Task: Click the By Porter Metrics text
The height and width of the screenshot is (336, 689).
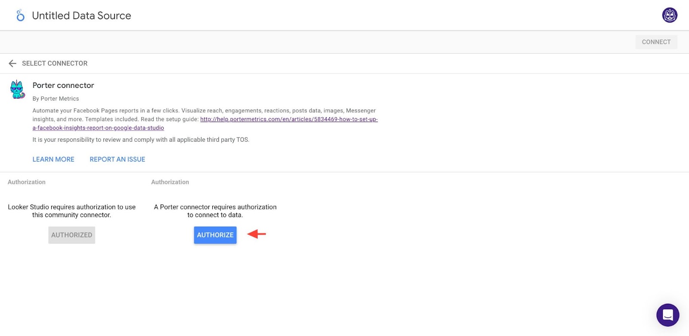Action: [56, 99]
